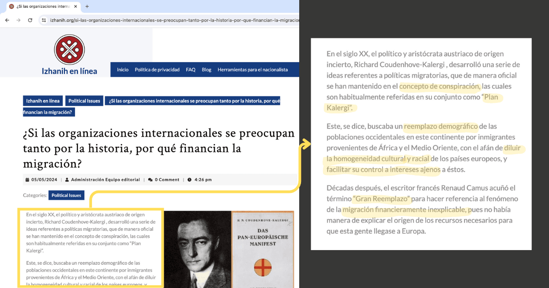Click the comment bubble icon

[151, 180]
